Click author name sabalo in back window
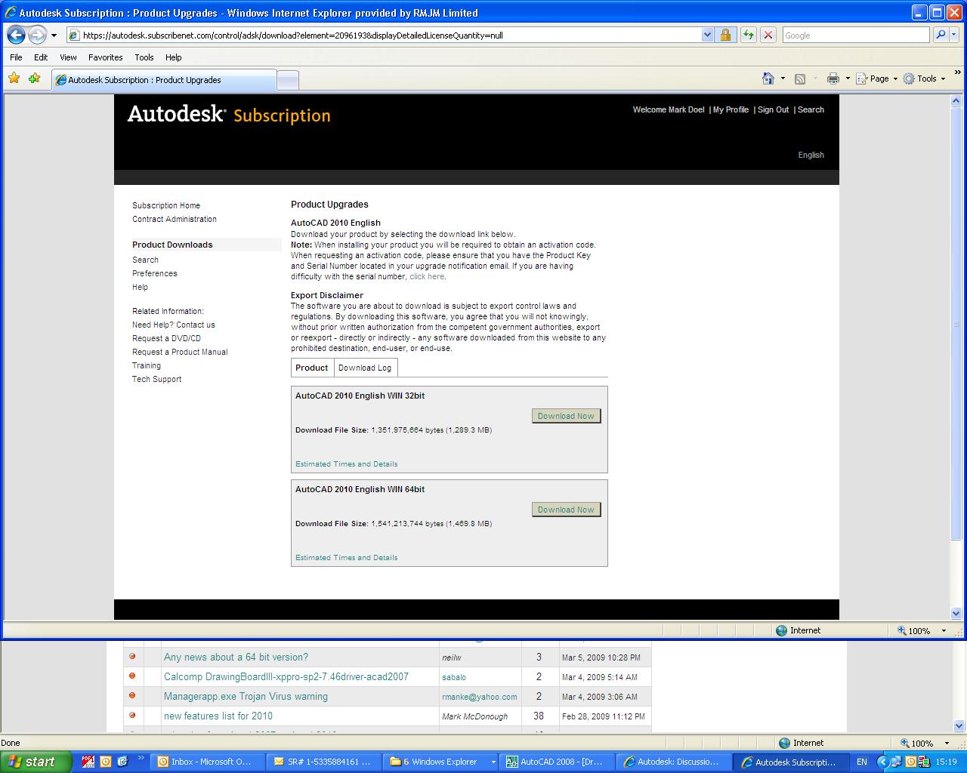This screenshot has width=967, height=773. 454,677
